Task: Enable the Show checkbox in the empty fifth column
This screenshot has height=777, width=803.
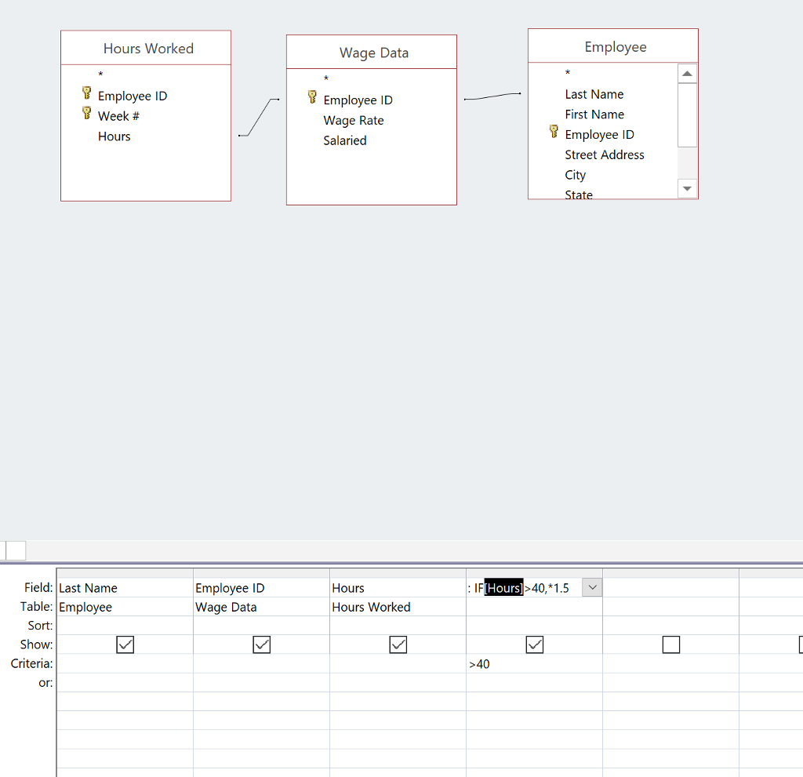Action: [x=670, y=644]
